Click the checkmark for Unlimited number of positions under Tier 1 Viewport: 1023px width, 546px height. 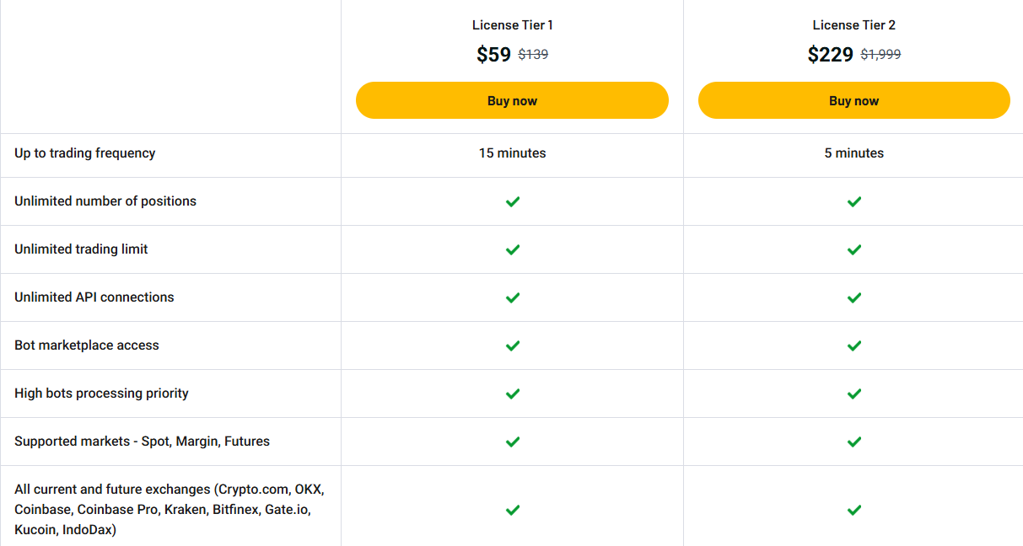click(512, 201)
